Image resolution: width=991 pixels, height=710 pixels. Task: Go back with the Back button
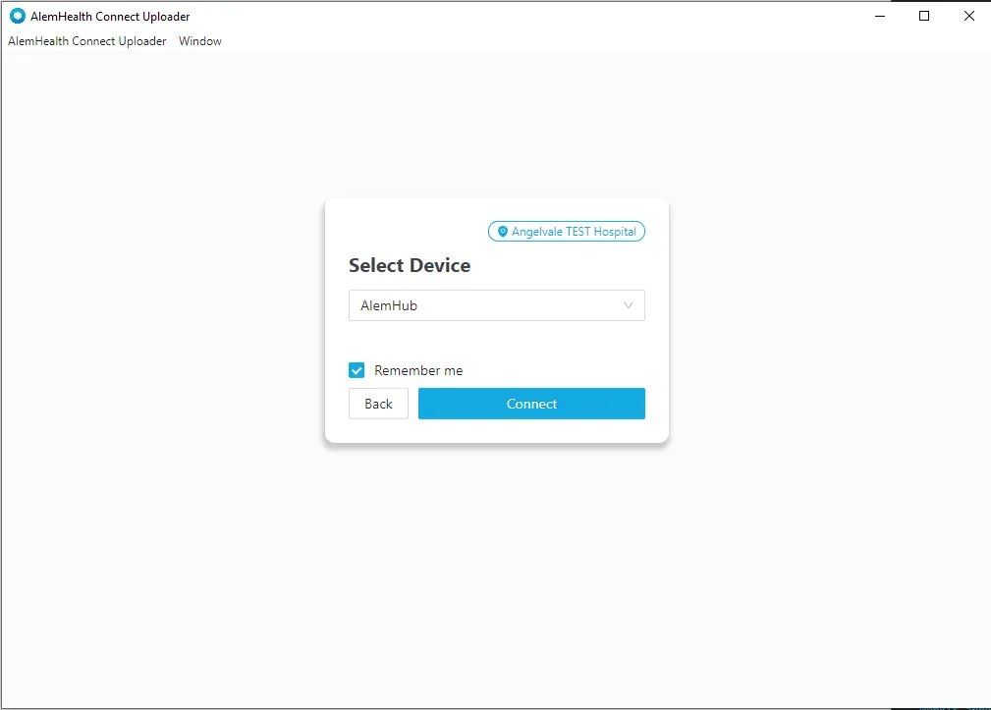[x=378, y=404]
